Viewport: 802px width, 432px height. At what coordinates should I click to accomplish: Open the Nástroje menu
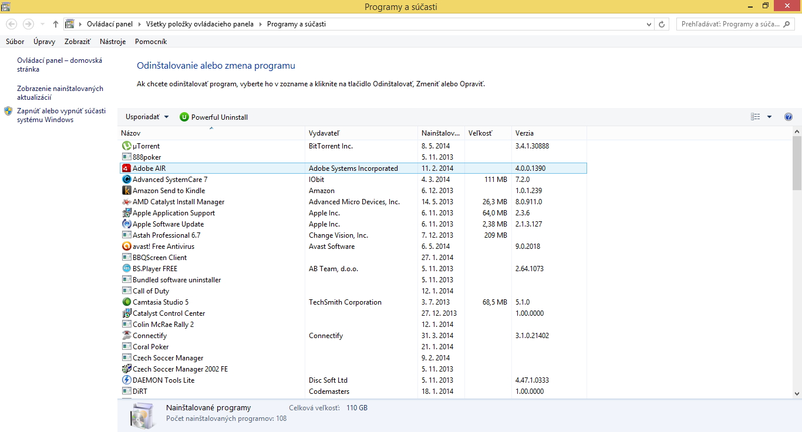click(x=113, y=42)
